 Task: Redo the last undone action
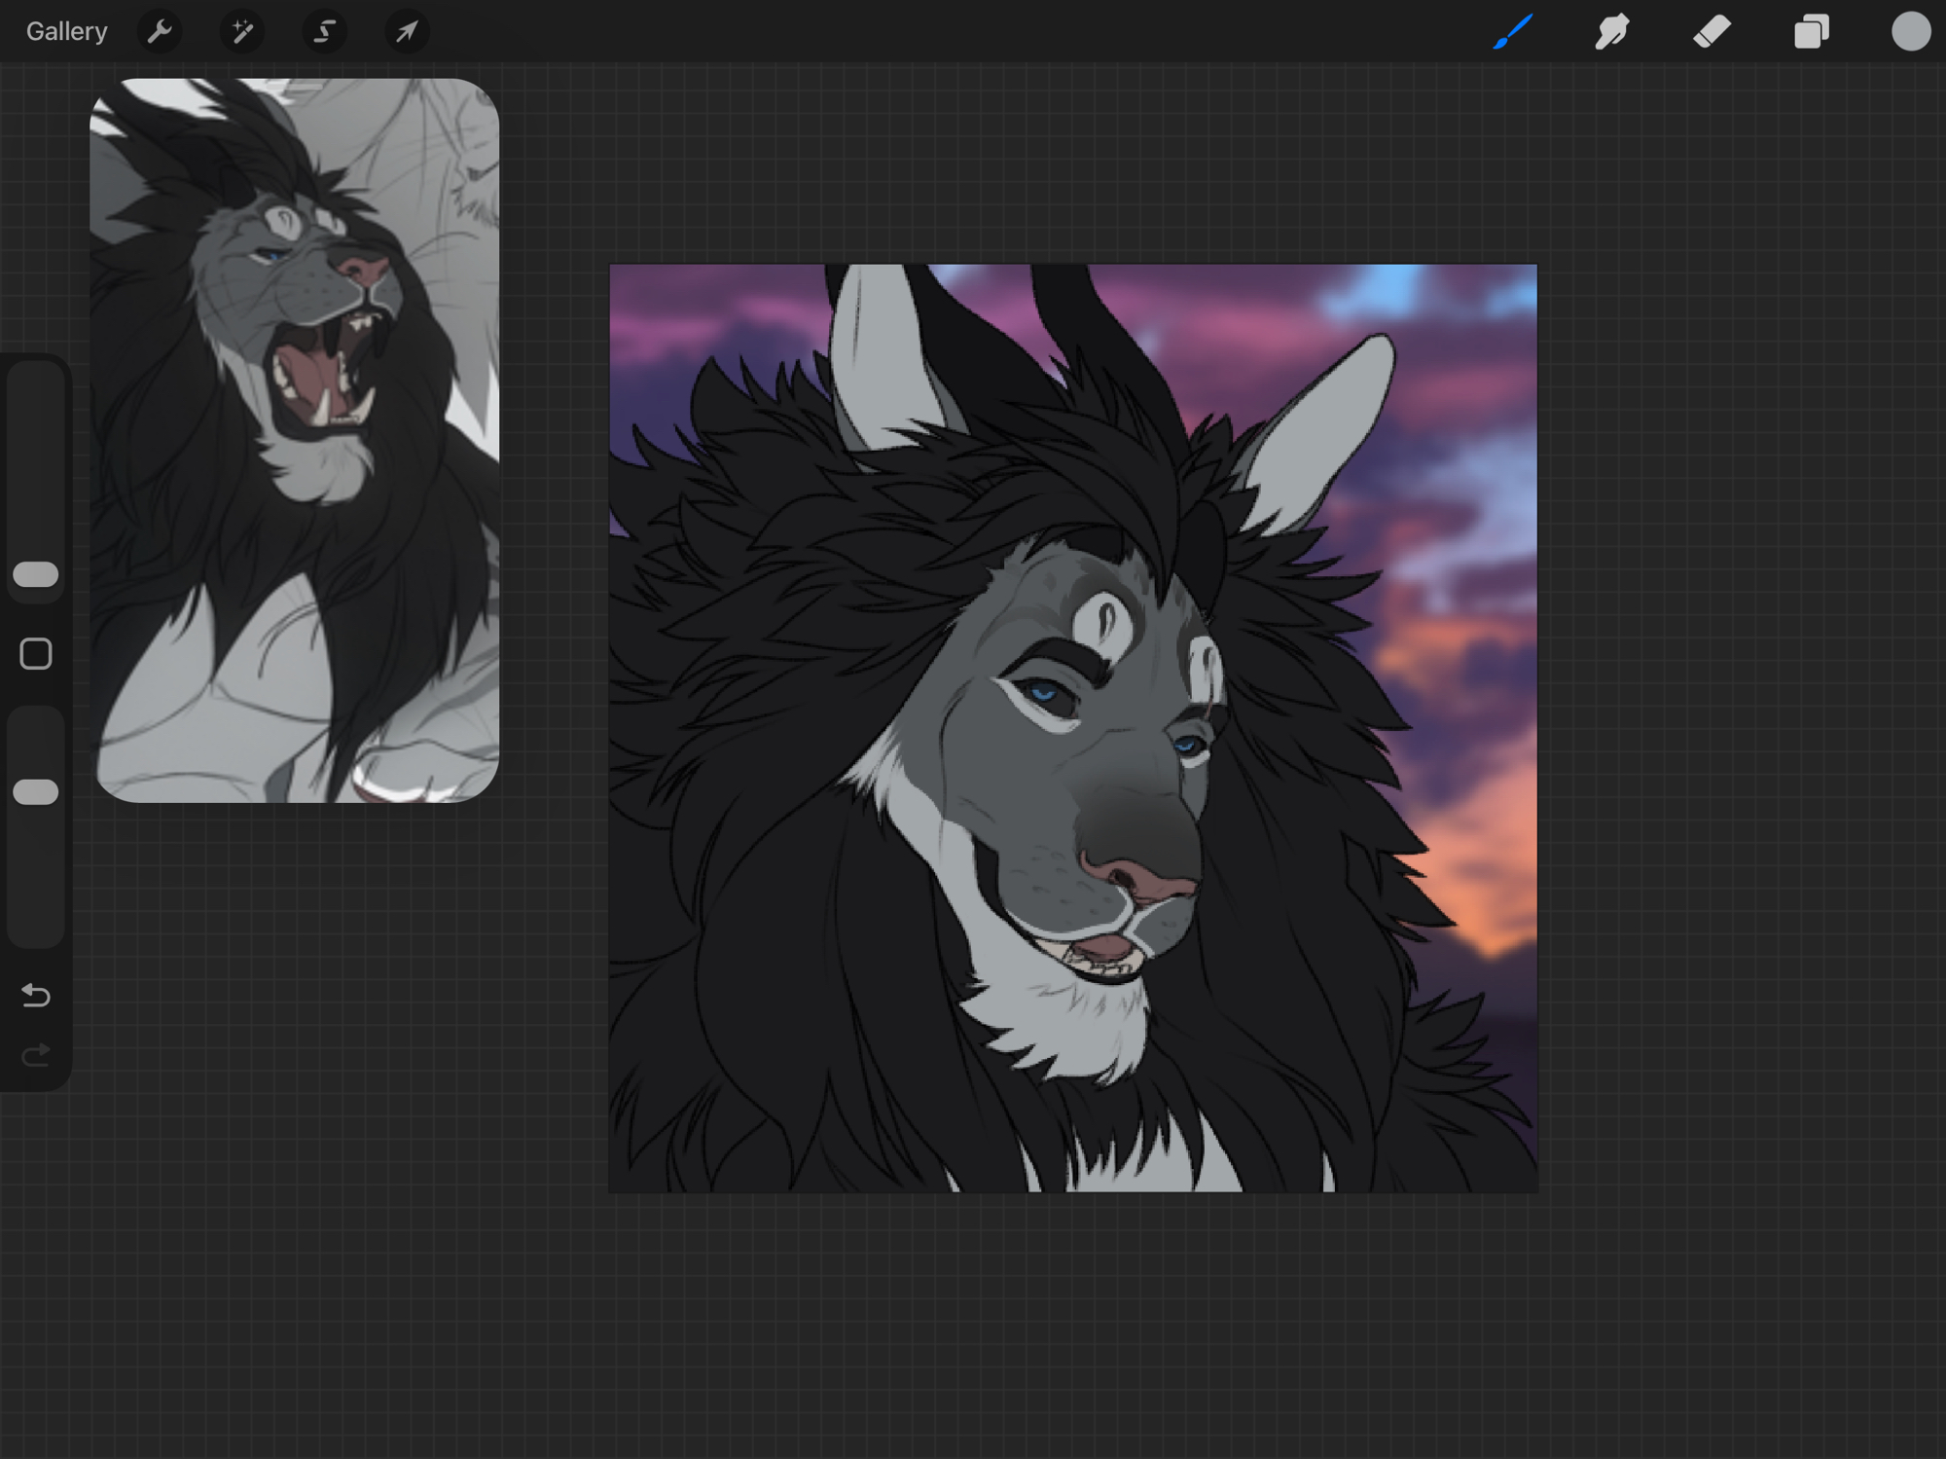point(36,1055)
